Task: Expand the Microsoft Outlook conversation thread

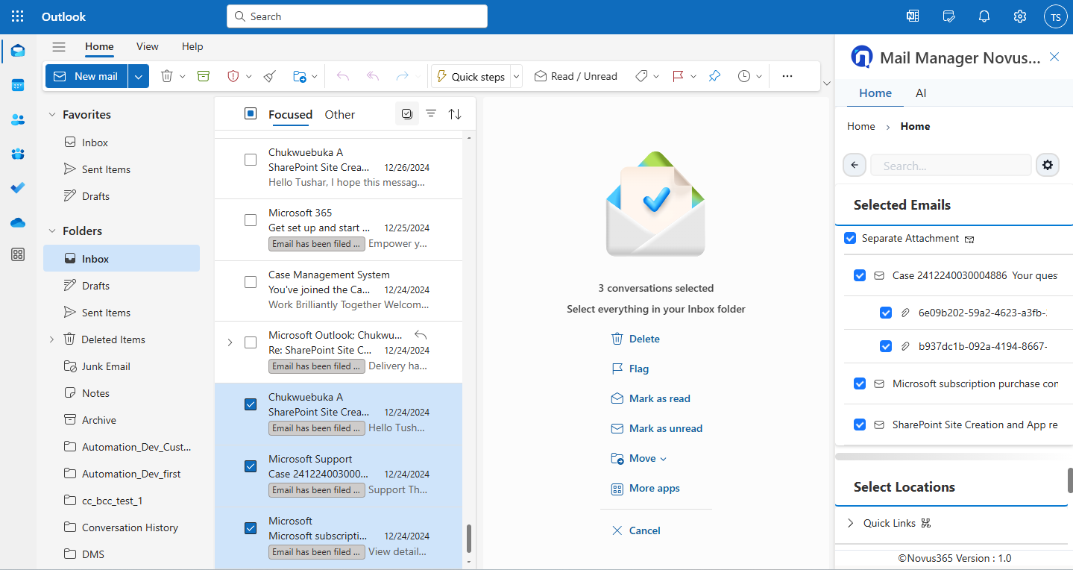Action: [x=230, y=342]
